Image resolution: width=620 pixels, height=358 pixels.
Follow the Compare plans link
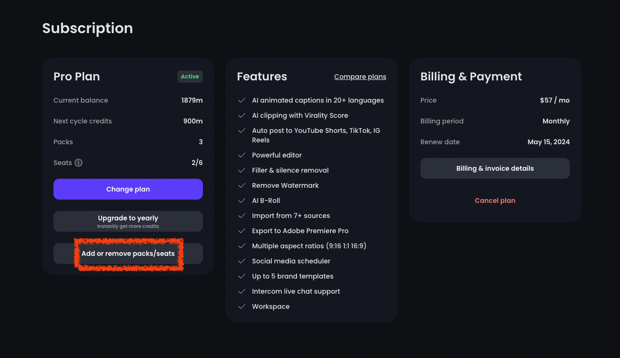click(360, 77)
